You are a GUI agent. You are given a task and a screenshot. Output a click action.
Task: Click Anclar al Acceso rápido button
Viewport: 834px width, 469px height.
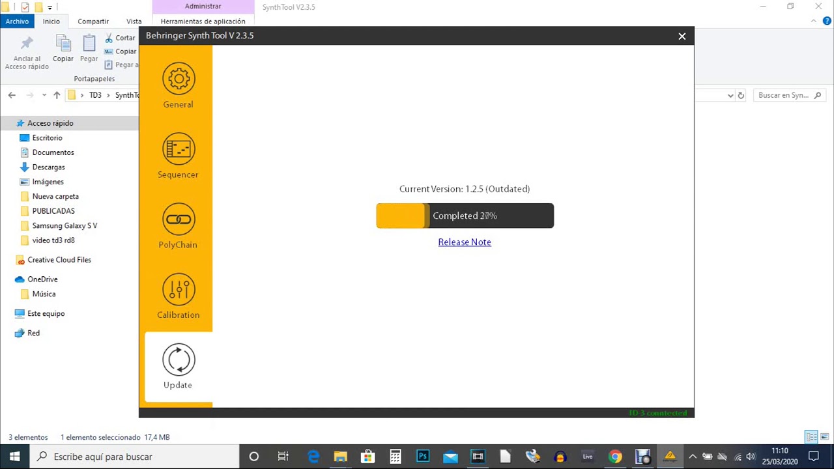click(27, 53)
